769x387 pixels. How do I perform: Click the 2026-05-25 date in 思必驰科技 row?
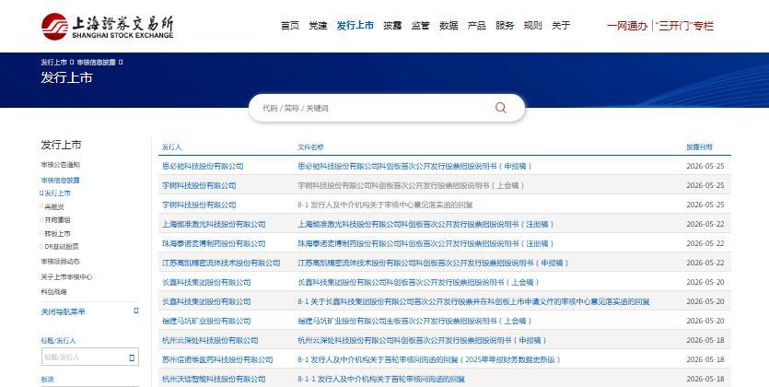tap(705, 166)
